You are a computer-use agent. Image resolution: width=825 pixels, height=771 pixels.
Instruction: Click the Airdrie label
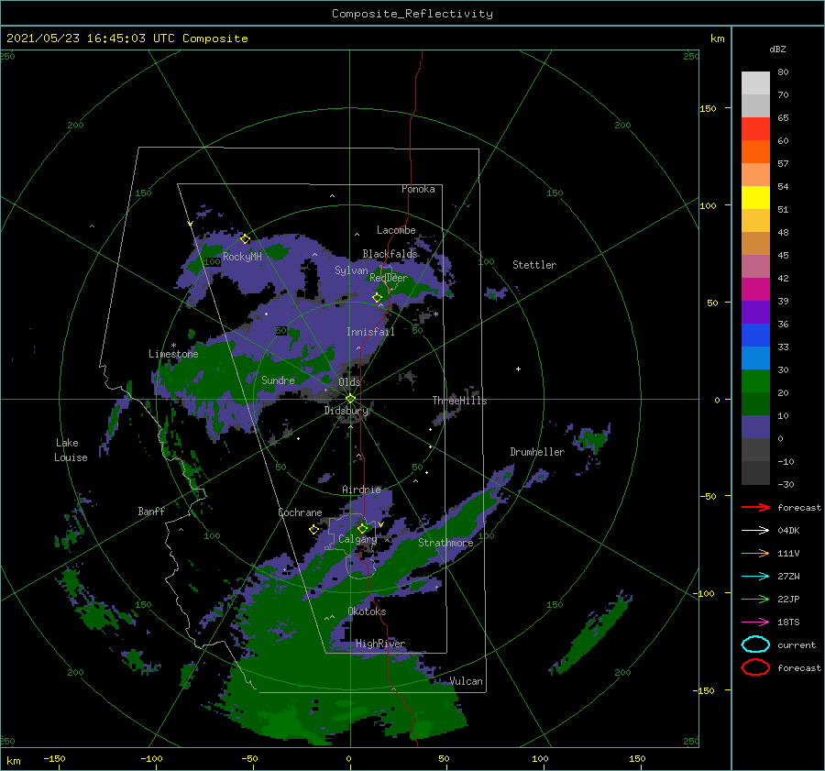(361, 490)
